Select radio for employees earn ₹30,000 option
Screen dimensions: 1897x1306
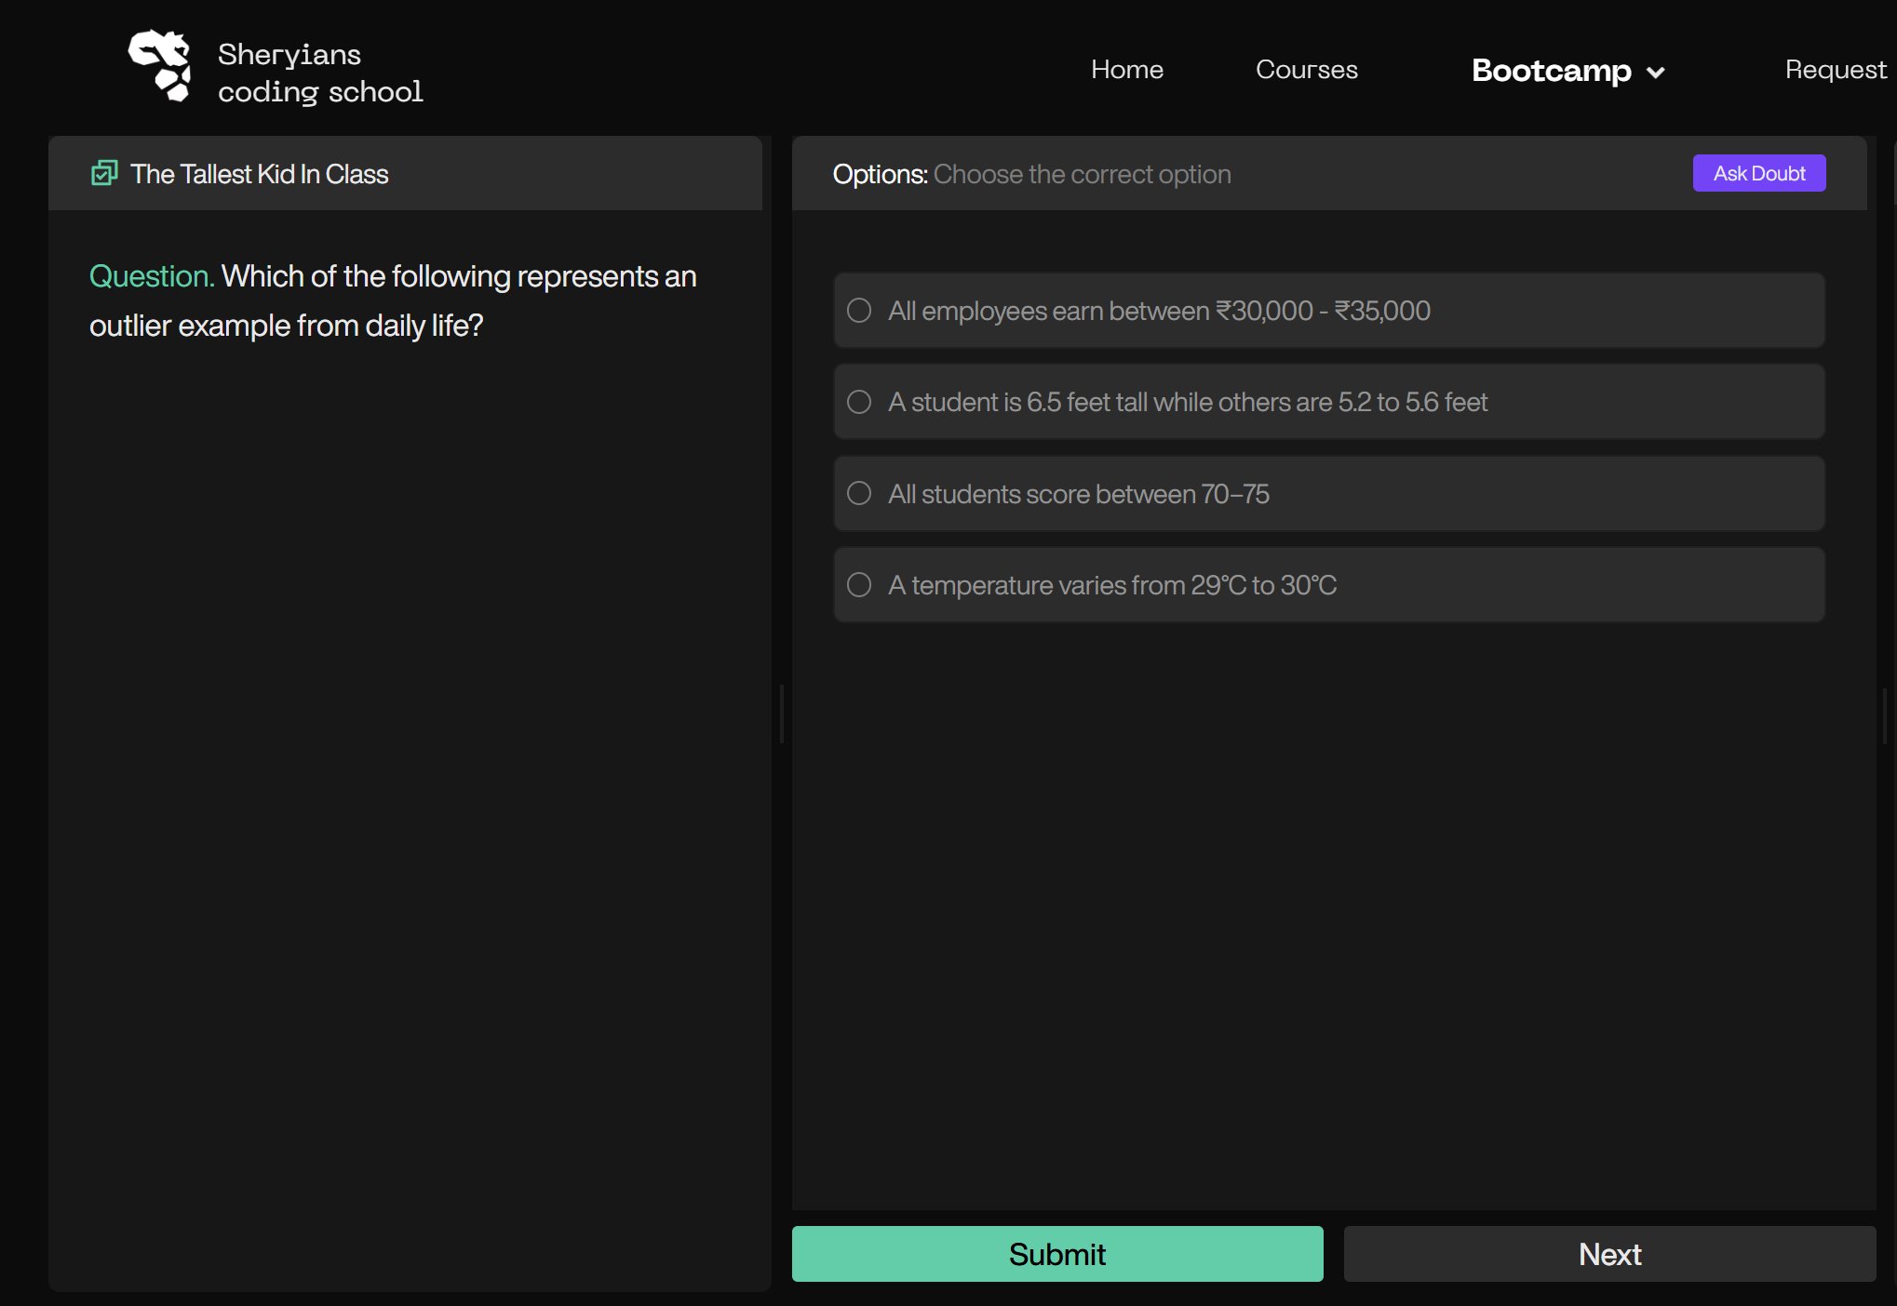tap(859, 311)
